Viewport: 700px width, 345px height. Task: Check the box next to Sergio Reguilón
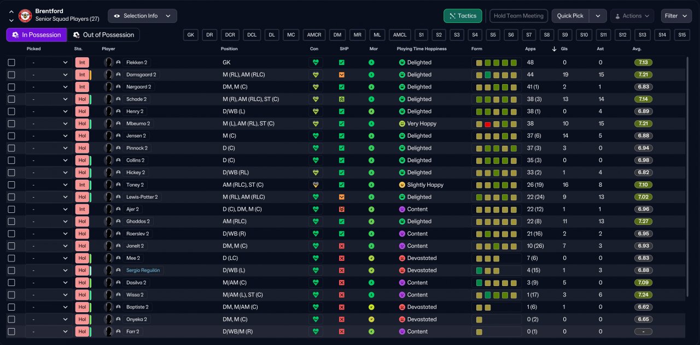(11, 270)
